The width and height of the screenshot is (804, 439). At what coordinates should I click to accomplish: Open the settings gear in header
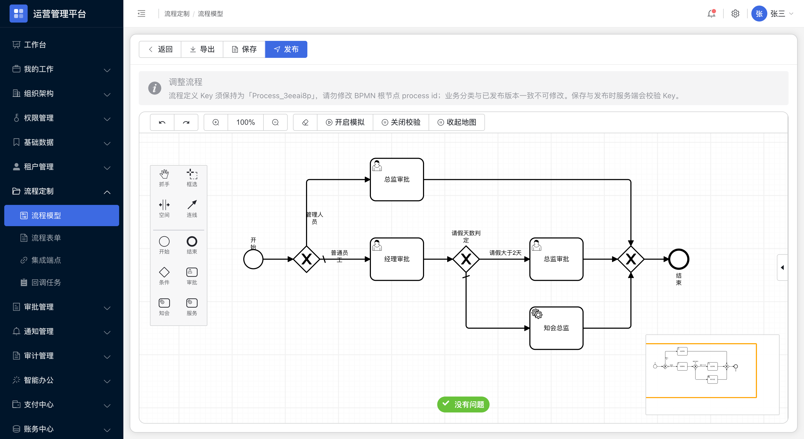pos(735,13)
